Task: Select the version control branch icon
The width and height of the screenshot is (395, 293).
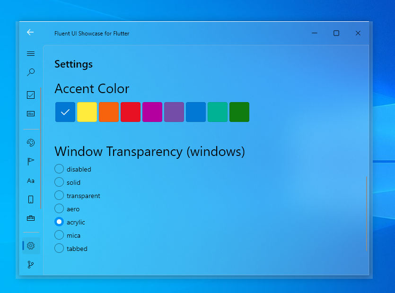Action: (x=31, y=264)
